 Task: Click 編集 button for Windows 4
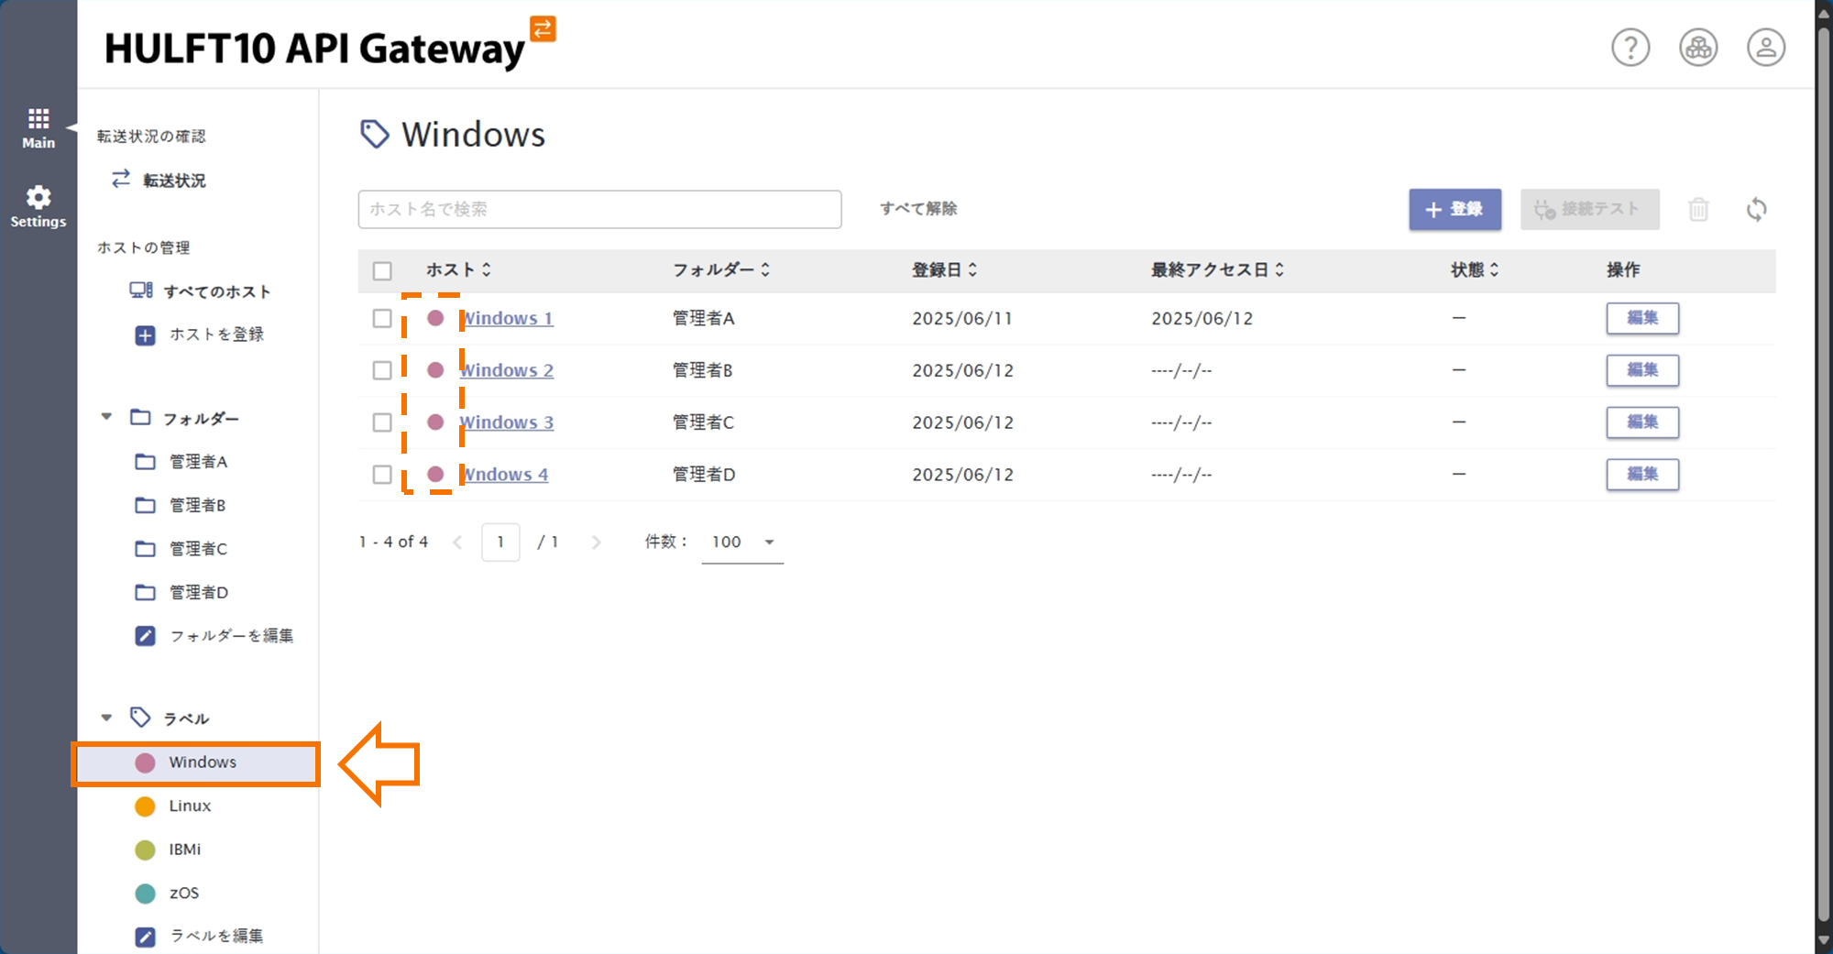1642,475
